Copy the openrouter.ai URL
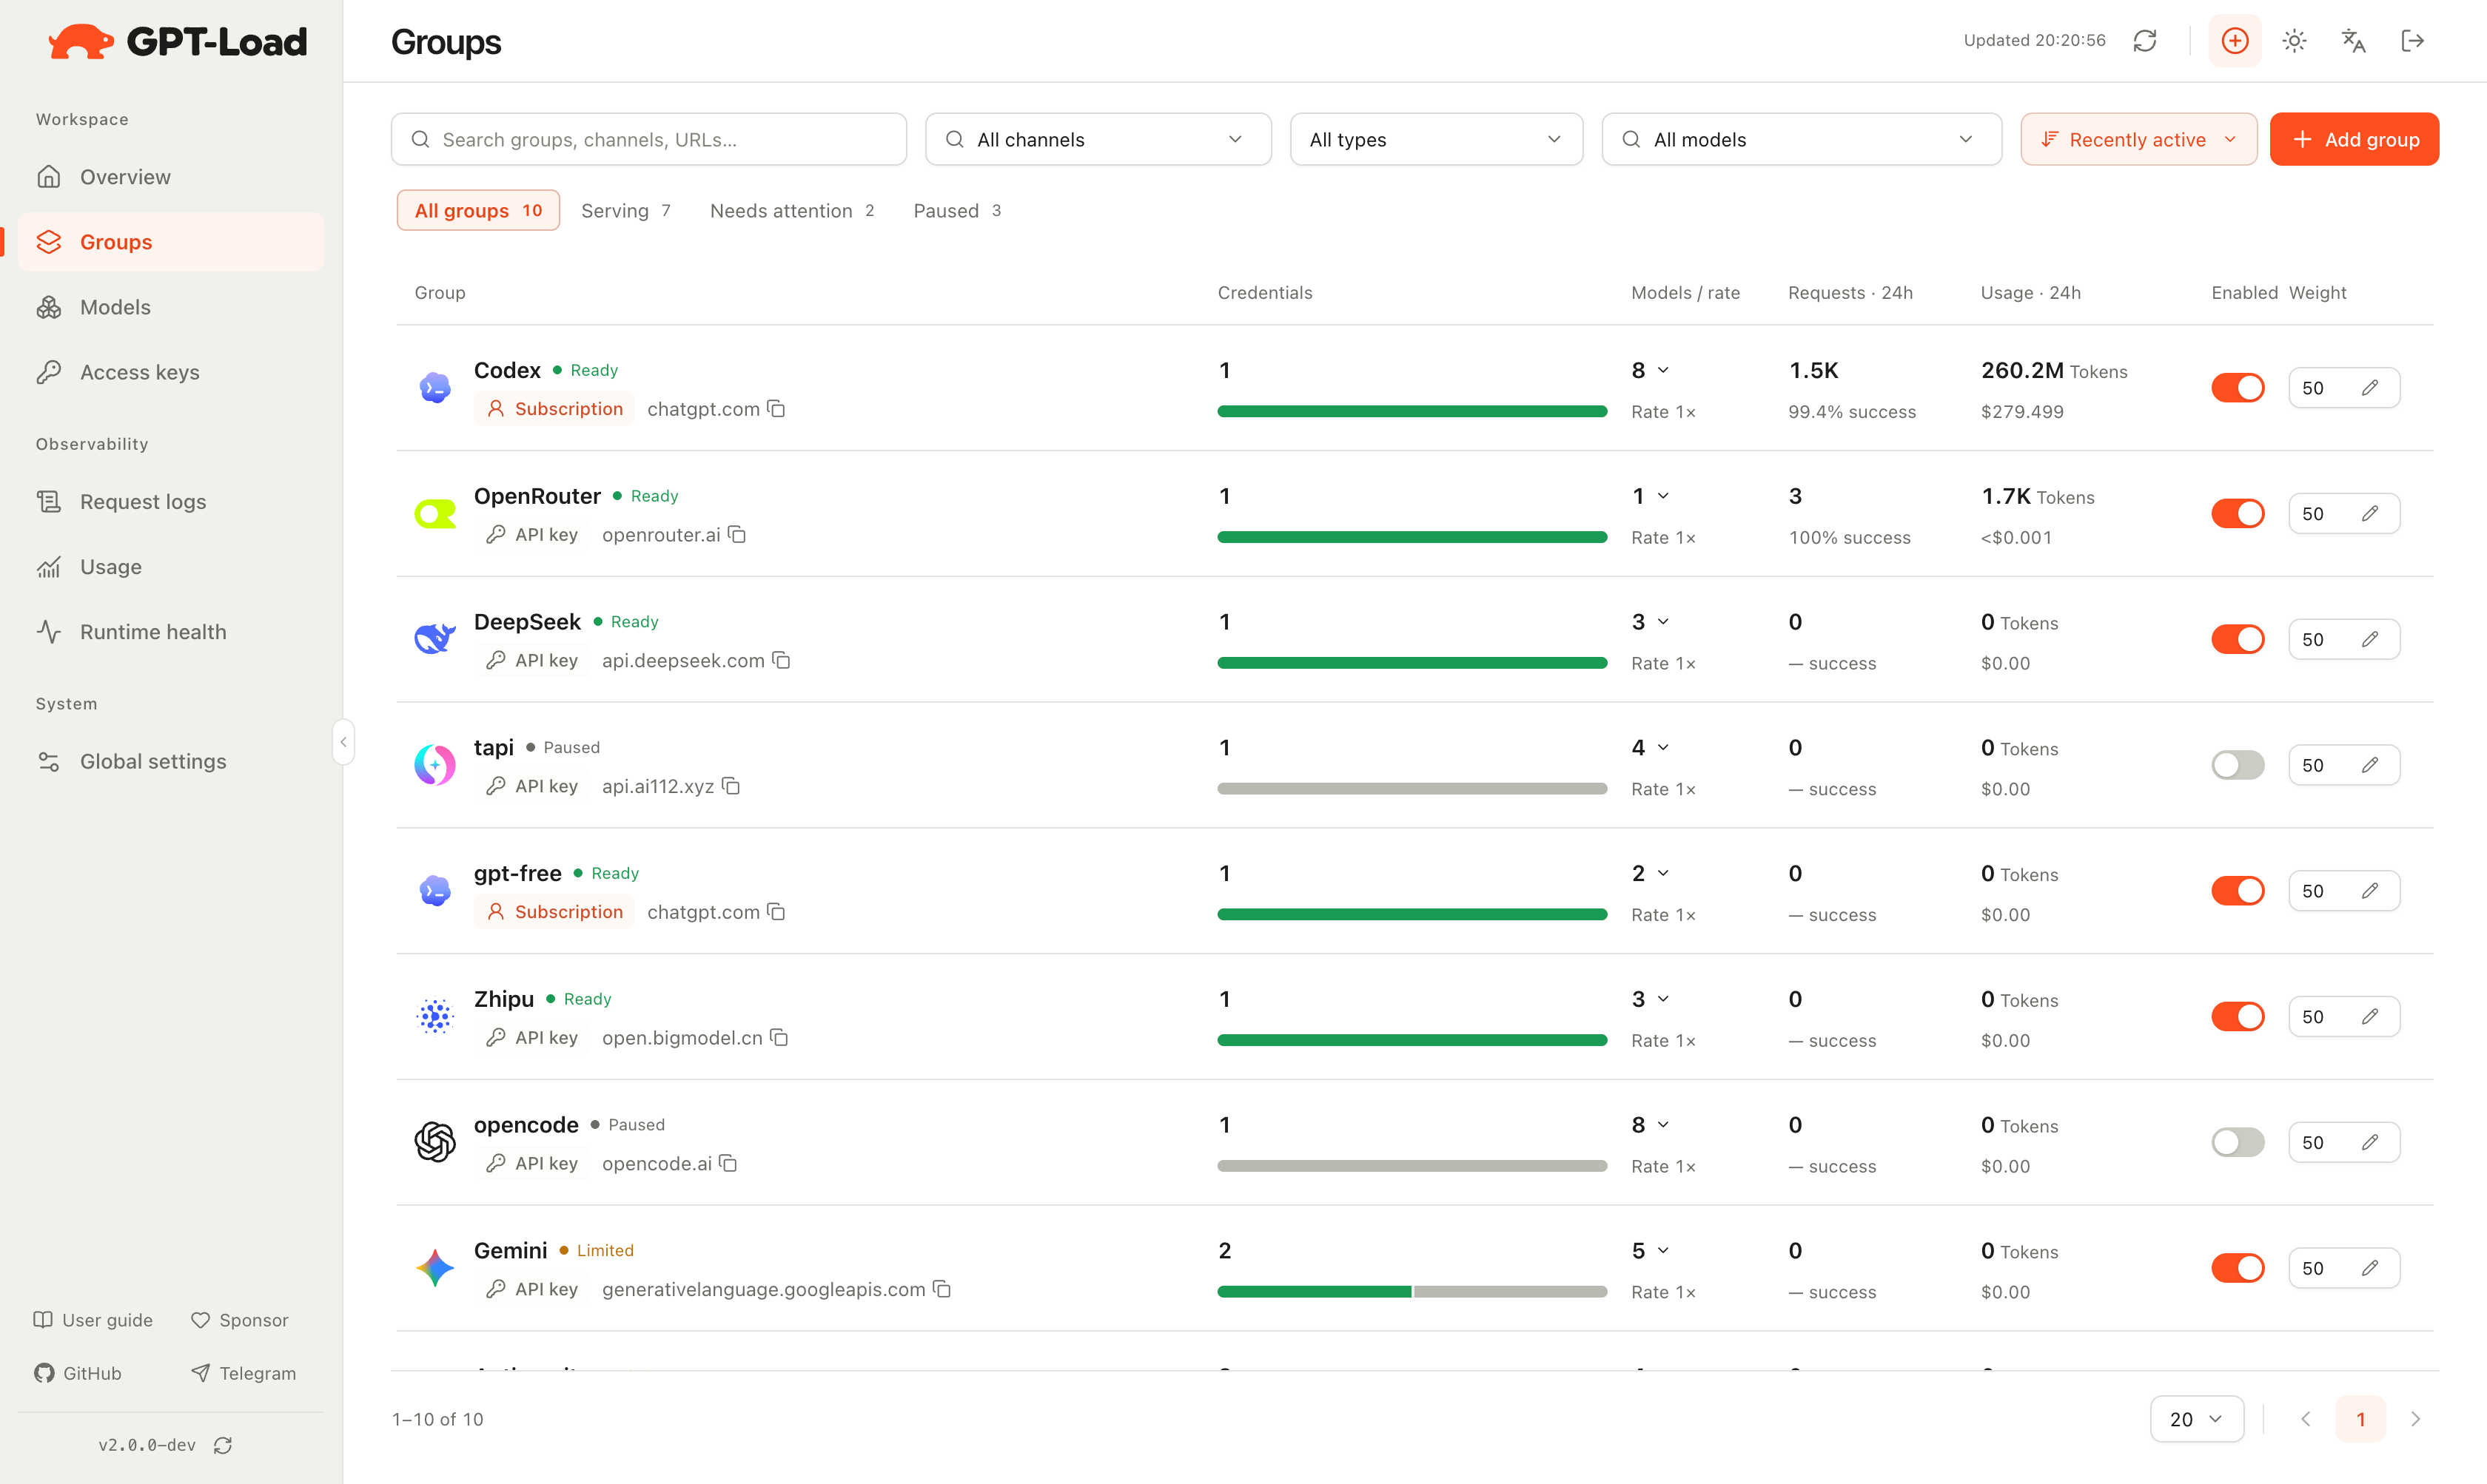Image resolution: width=2487 pixels, height=1484 pixels. tap(737, 535)
